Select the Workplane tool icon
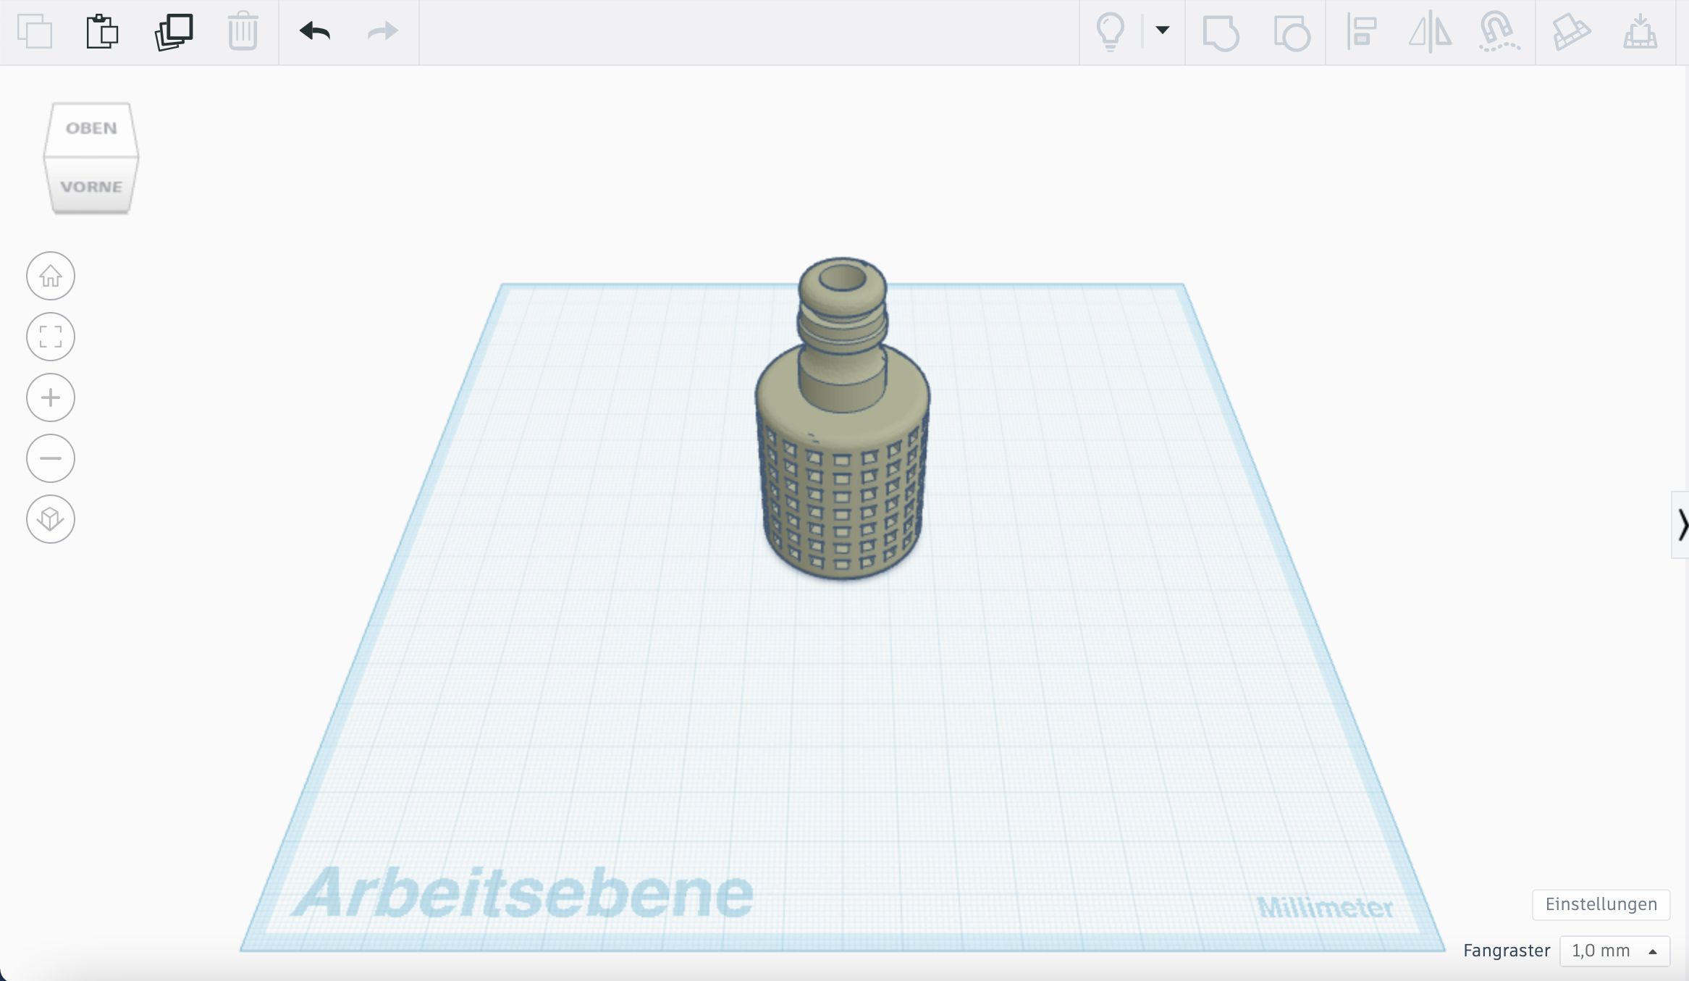Screen dimensions: 1689x981 1640,32
